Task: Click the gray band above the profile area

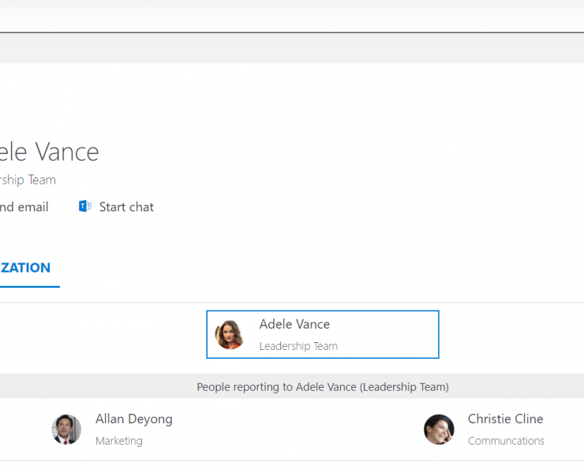Action: 292,48
